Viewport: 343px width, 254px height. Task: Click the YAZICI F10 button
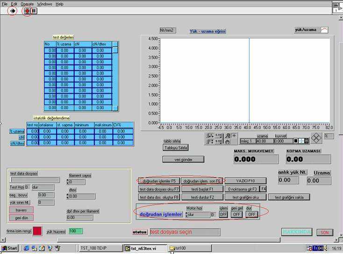pos(246,181)
